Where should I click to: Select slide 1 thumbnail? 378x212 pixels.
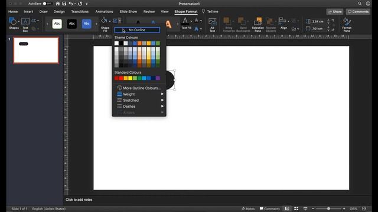(x=36, y=50)
